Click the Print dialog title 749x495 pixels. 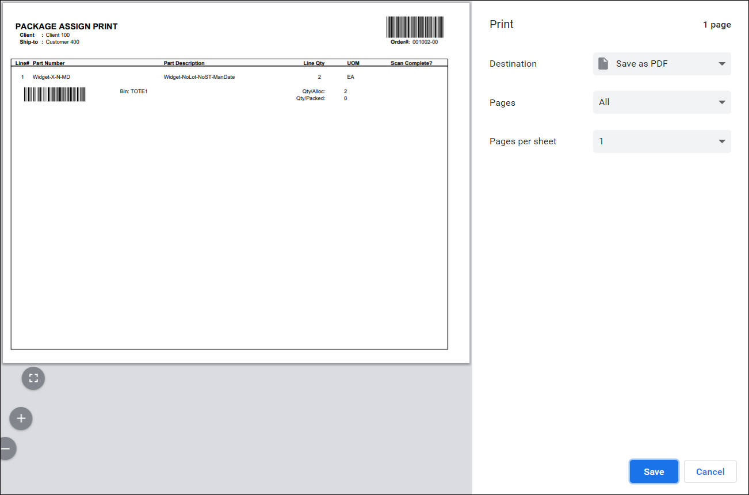tap(502, 24)
